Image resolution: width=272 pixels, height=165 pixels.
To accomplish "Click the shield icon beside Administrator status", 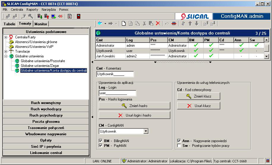I will pyautogui.click(x=124, y=161).
